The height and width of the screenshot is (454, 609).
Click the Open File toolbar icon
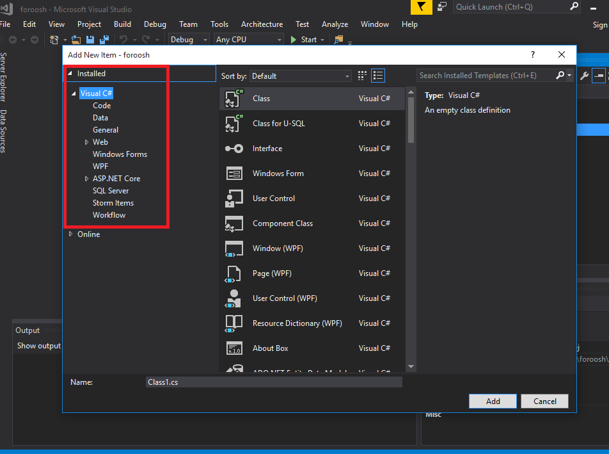pyautogui.click(x=75, y=40)
